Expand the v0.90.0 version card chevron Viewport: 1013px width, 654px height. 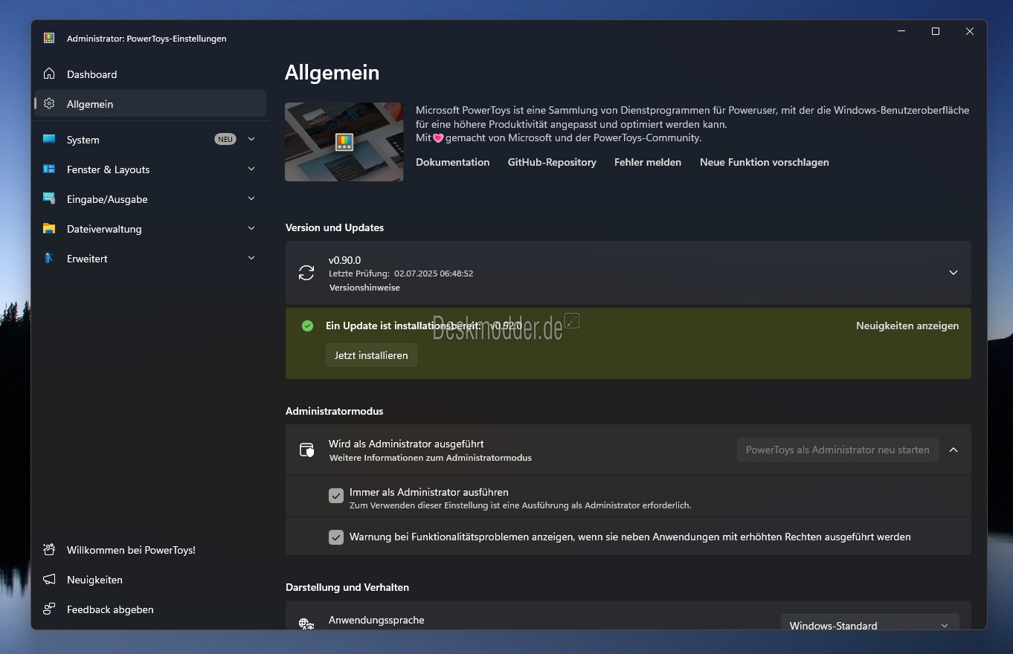(x=953, y=273)
